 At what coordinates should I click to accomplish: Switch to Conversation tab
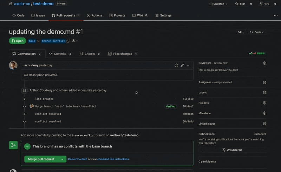point(27,54)
